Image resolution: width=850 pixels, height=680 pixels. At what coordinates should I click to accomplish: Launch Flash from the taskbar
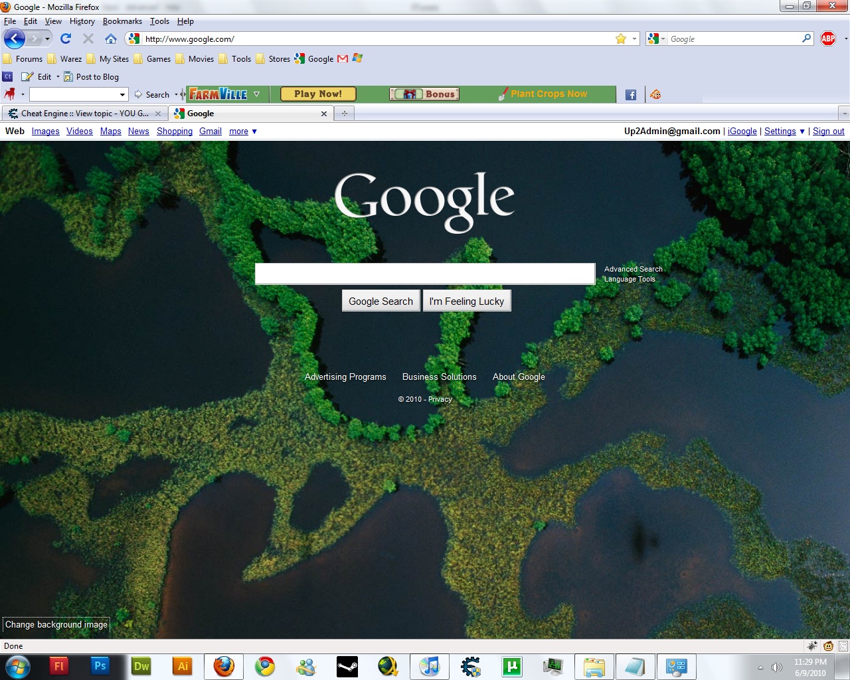click(59, 666)
